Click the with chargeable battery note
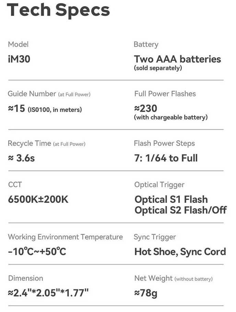This screenshot has height=312, width=236. point(171,117)
